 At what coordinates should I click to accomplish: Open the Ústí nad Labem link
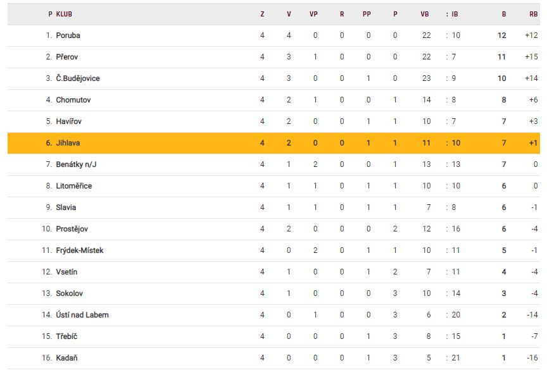tap(82, 315)
